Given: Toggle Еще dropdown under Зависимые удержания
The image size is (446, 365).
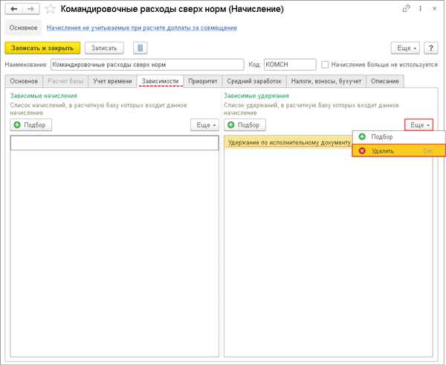Looking at the screenshot, I should pyautogui.click(x=419, y=125).
